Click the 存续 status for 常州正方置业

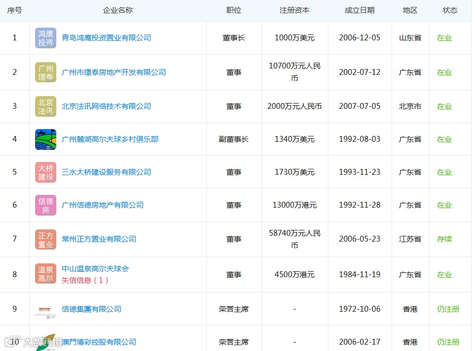tap(444, 239)
